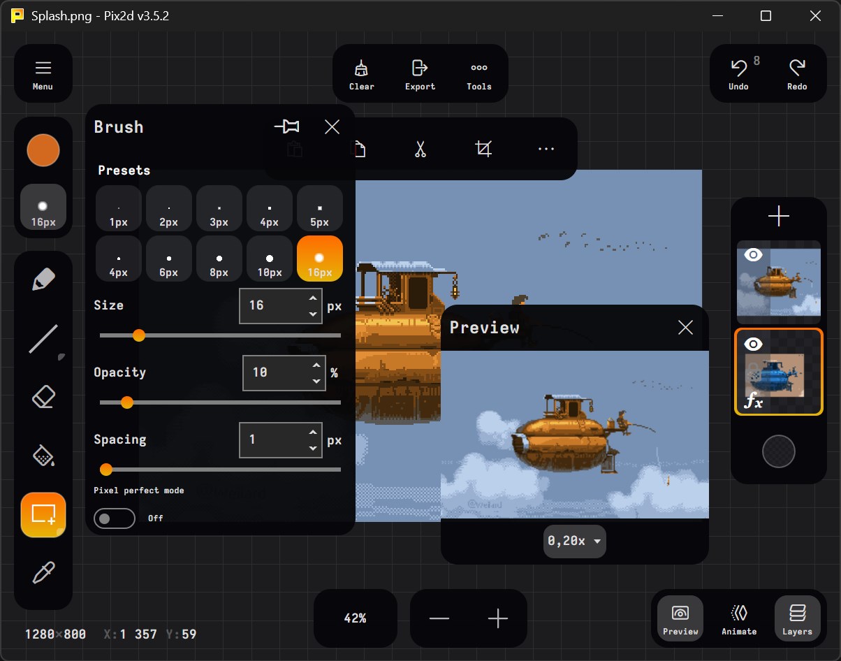Click the Spacing value input field
The height and width of the screenshot is (661, 841).
click(272, 440)
